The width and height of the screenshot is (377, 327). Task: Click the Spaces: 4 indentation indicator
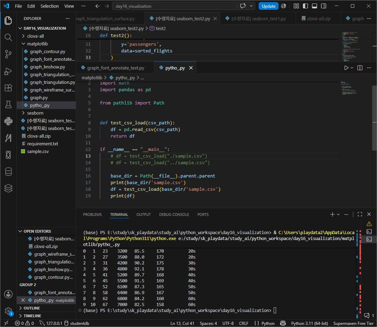point(208,324)
